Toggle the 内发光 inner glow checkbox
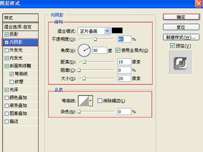Screen dimensions: 203x152 pos(6,58)
